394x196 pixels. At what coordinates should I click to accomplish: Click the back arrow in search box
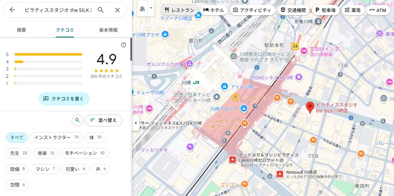tap(12, 10)
